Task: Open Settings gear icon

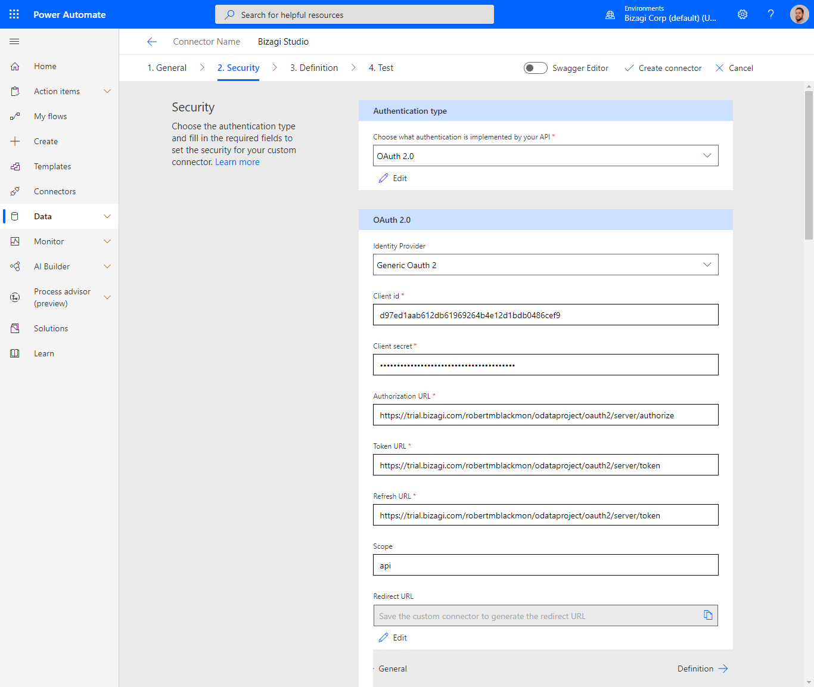Action: click(742, 14)
